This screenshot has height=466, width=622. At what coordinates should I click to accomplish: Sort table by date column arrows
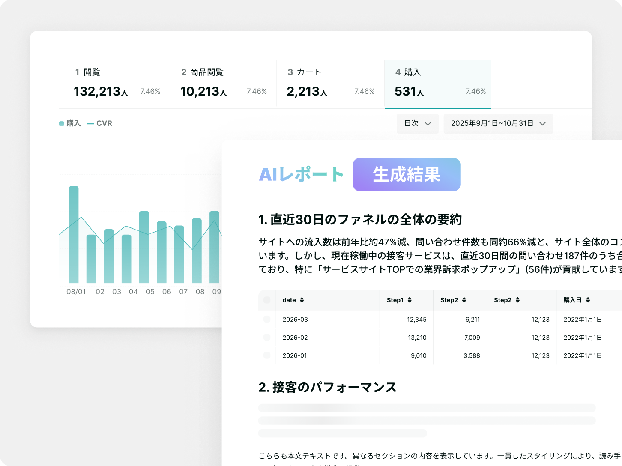tap(302, 300)
